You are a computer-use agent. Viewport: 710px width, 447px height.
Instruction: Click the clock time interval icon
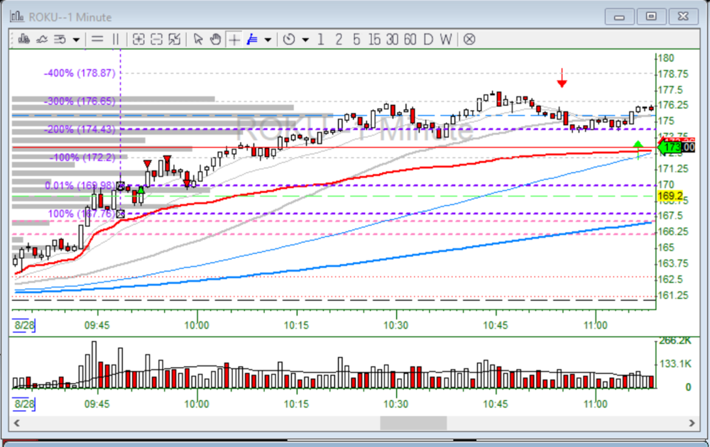(288, 40)
